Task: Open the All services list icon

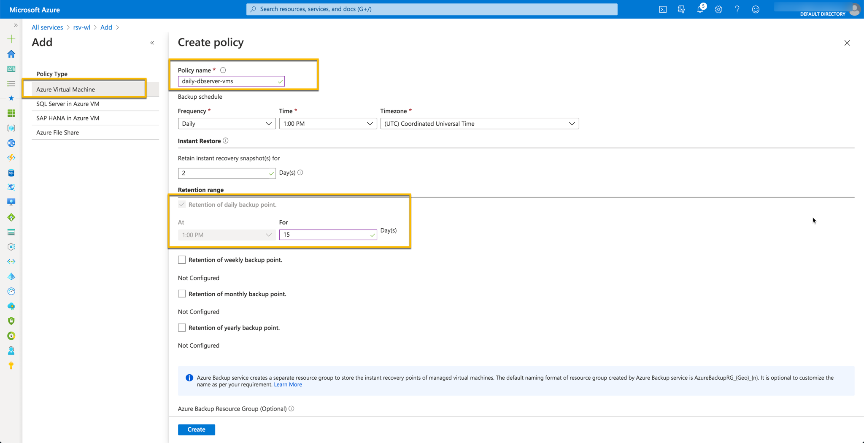Action: tap(11, 84)
